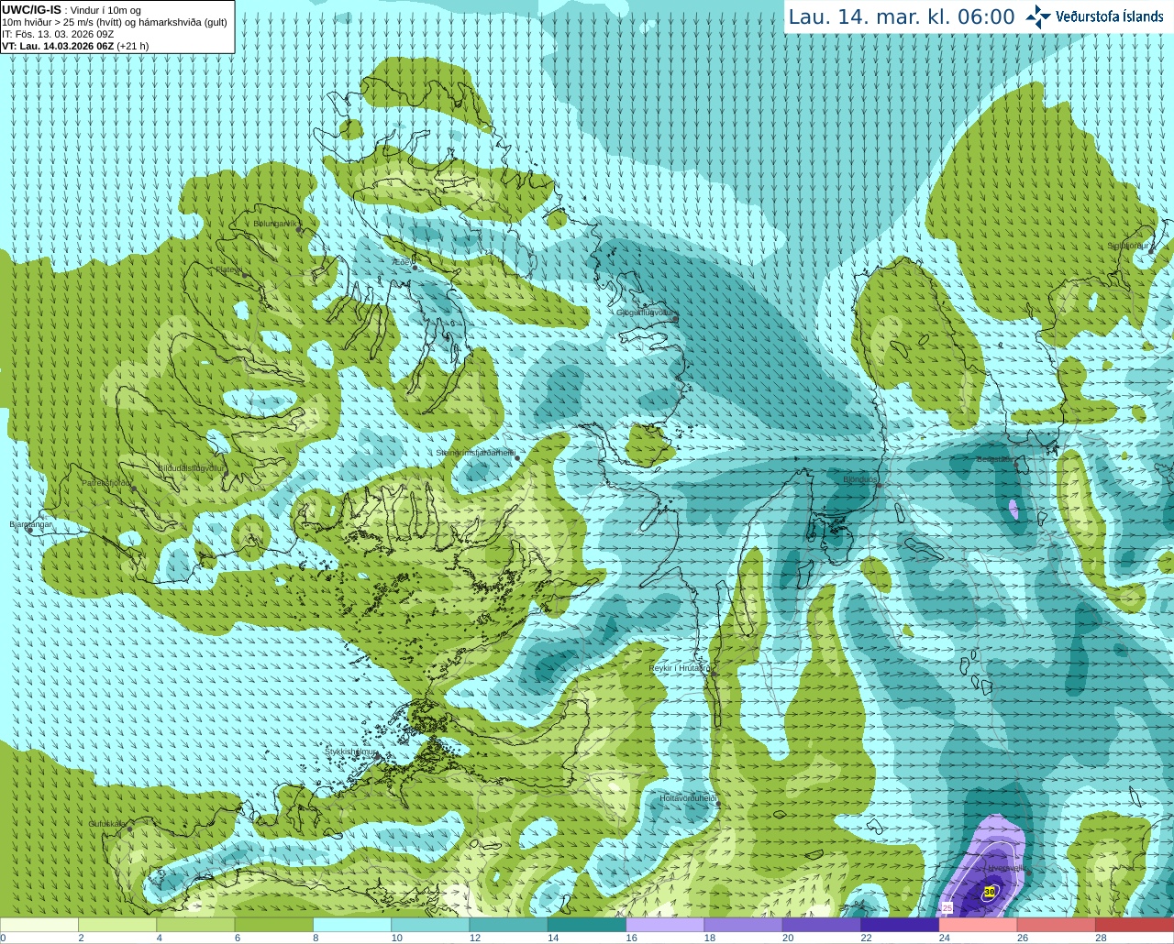
Task: Click the Bíldudalsflugvöllur station label
Action: point(191,467)
